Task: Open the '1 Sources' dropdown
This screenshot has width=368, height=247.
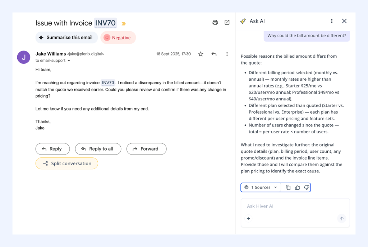Action: point(260,187)
